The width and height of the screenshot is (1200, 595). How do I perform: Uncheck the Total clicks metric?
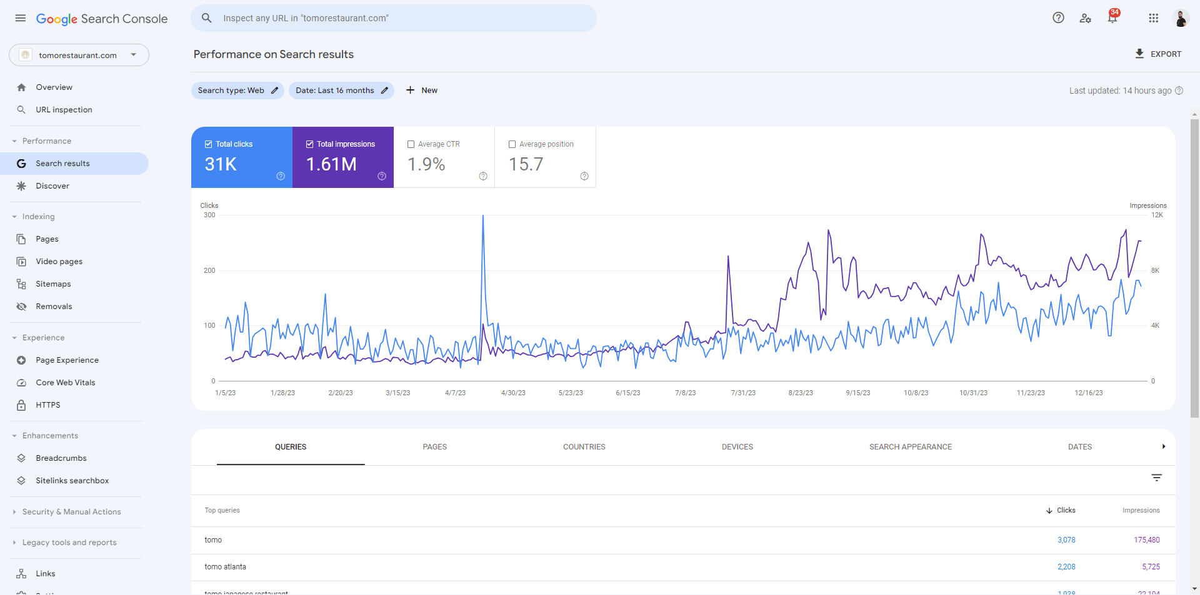208,144
